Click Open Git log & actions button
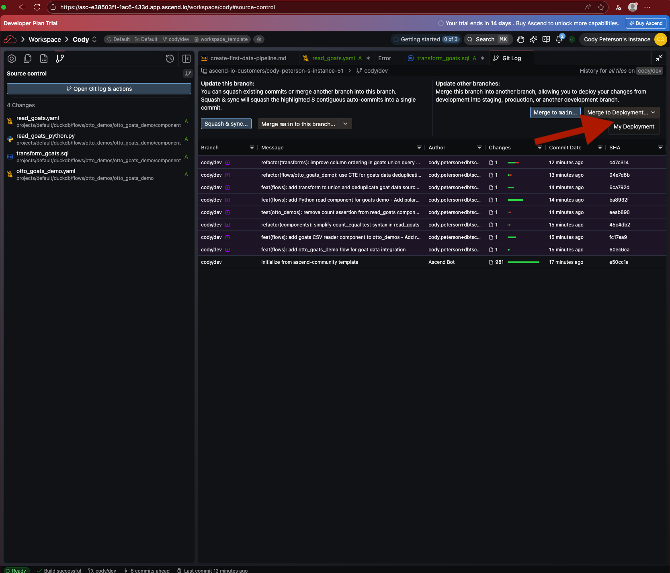This screenshot has width=670, height=573. point(99,89)
